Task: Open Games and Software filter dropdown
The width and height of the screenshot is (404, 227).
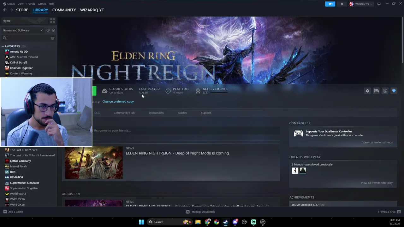Action: point(23,30)
